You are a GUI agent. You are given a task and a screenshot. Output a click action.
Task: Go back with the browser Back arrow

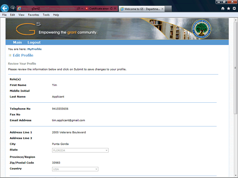click(4, 8)
